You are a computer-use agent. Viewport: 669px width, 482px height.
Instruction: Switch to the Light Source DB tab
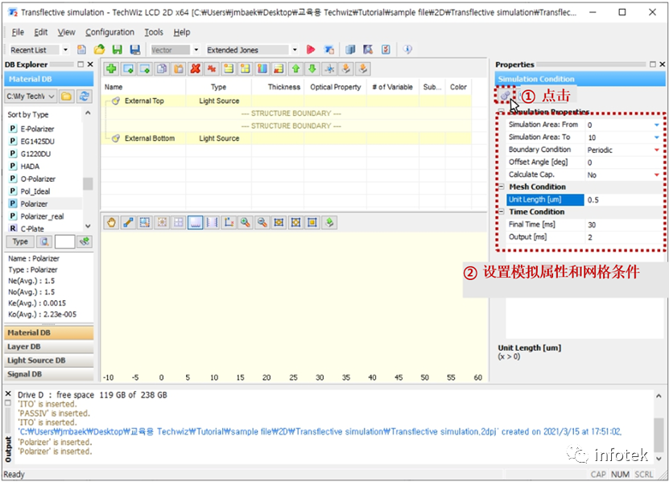coord(48,360)
